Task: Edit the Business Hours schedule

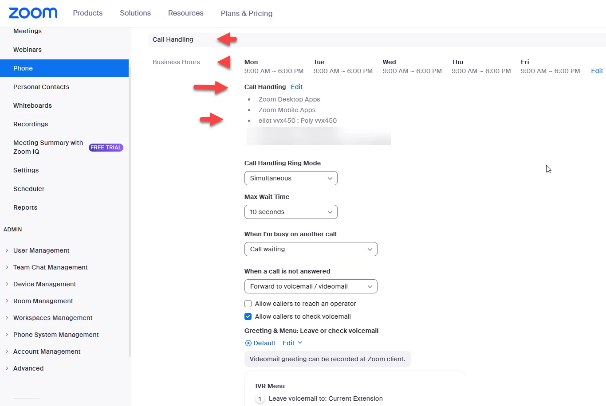Action: [597, 71]
